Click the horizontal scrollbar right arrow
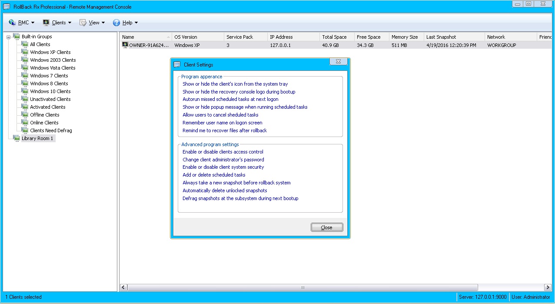The image size is (555, 304). 548,287
